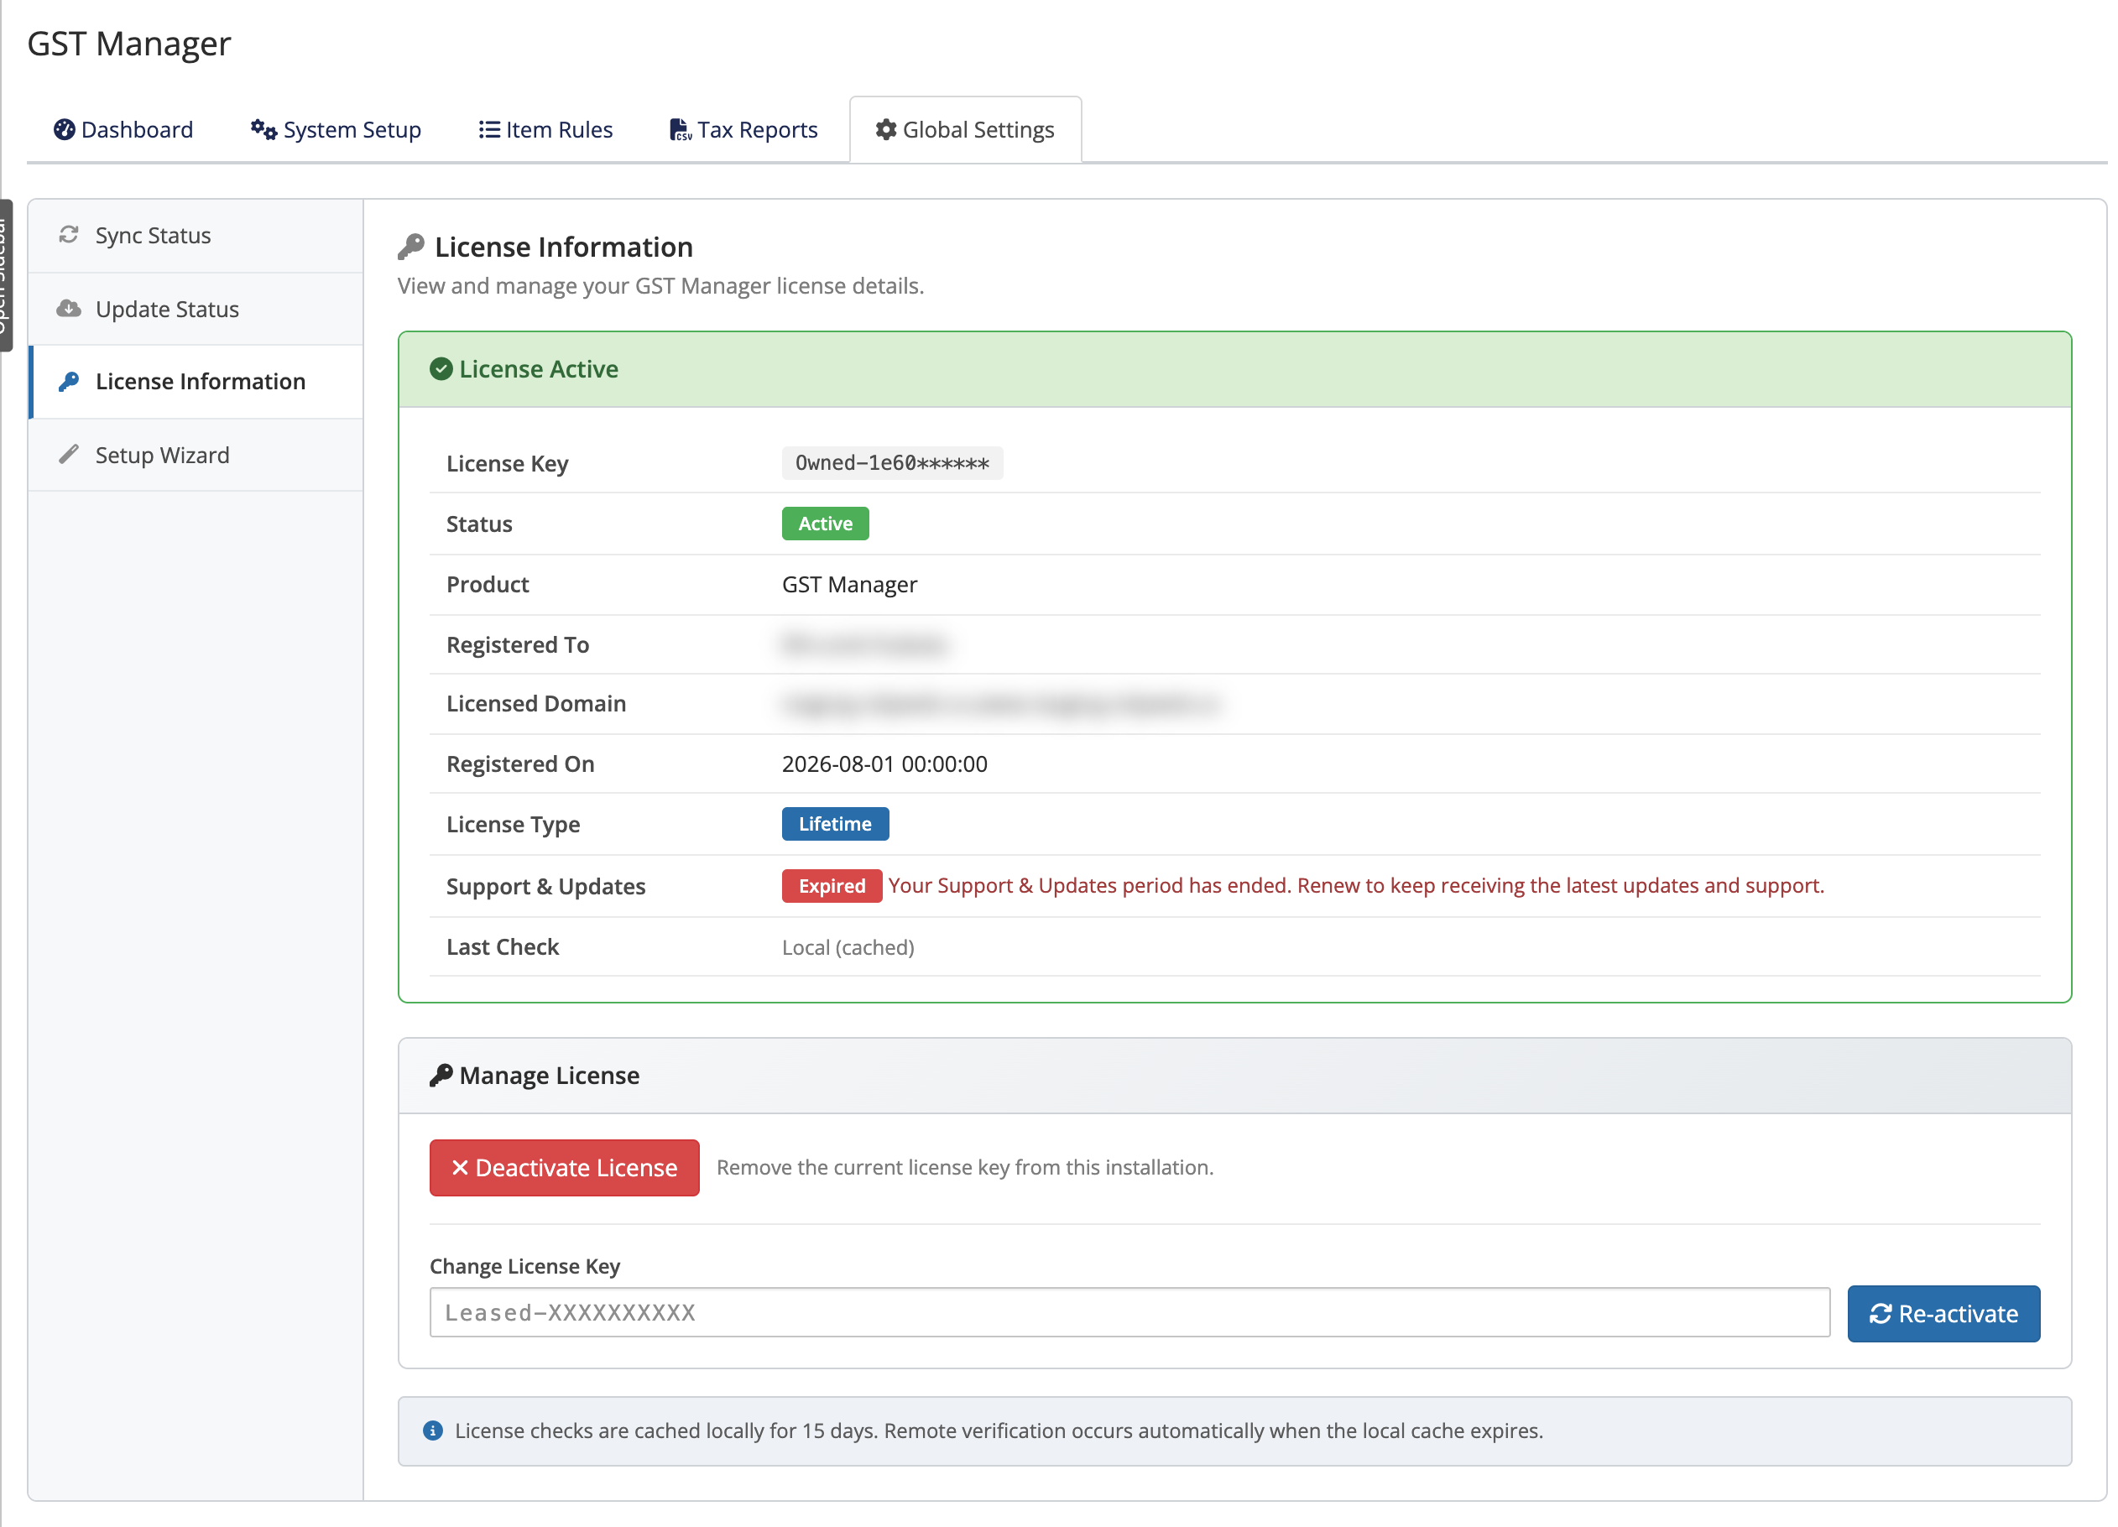Click the green Active status badge

[825, 523]
